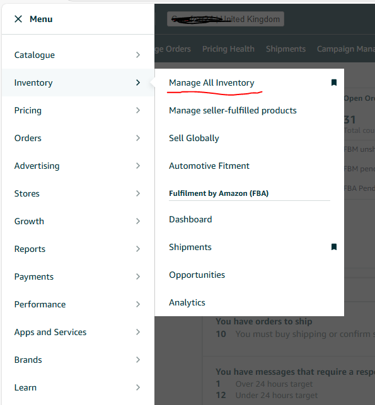Click the Fulfilment by Amazon (FBA) heading
Screen dimensions: 375x405
(x=219, y=193)
